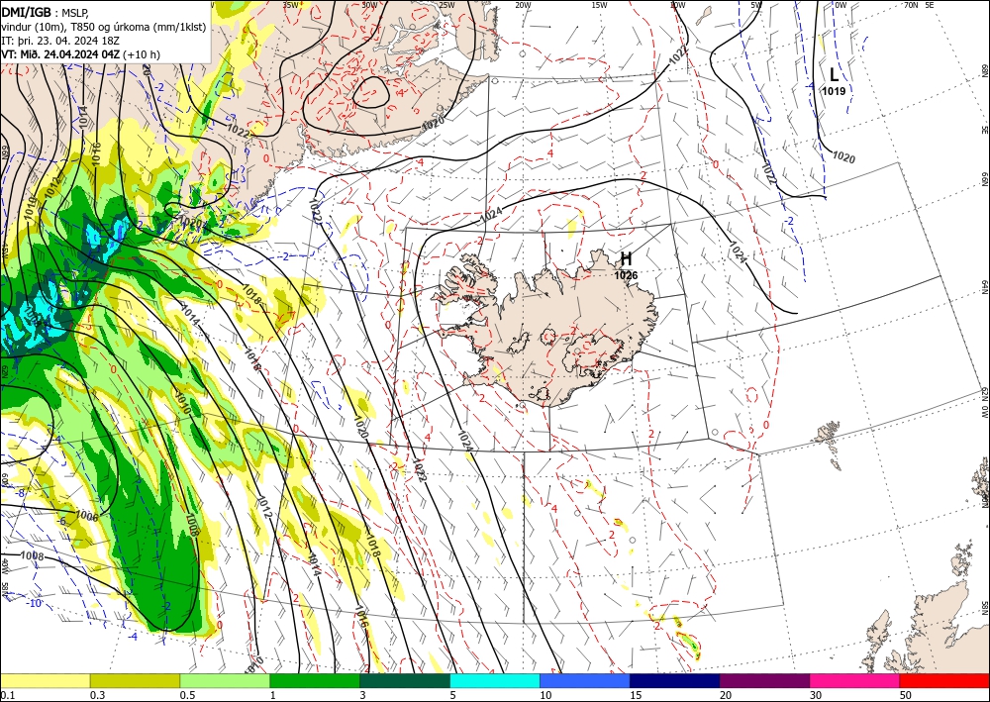Image resolution: width=990 pixels, height=702 pixels.
Task: Click the valid time 'VT: Mið. 24.04.2024 04Z'
Action: 60,54
